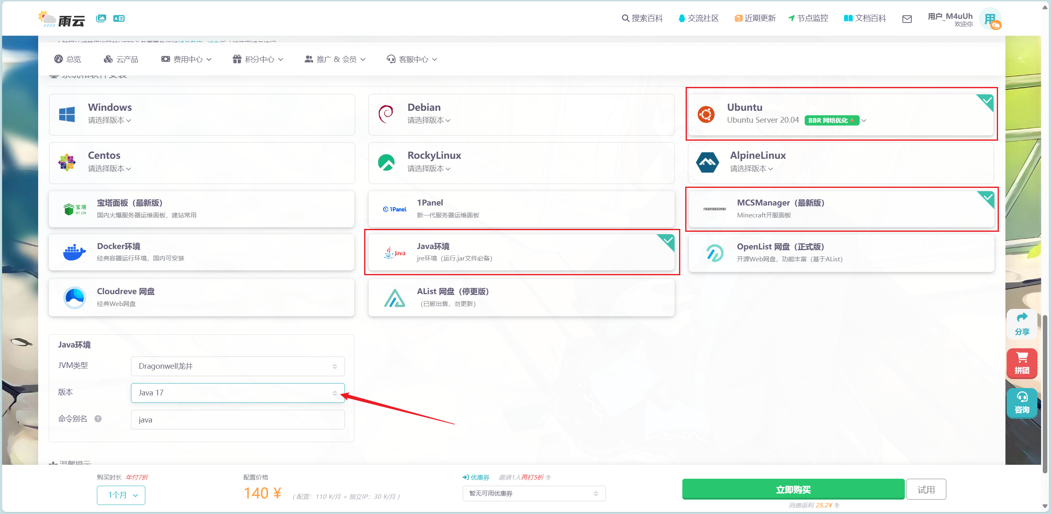Viewport: 1051px width, 514px height.
Task: Open JVM类型 Dragonwell龙井 dropdown
Action: pos(238,366)
